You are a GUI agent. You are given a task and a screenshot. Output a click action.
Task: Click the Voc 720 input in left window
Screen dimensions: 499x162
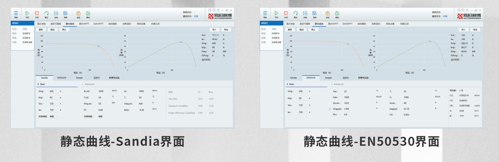[54, 105]
